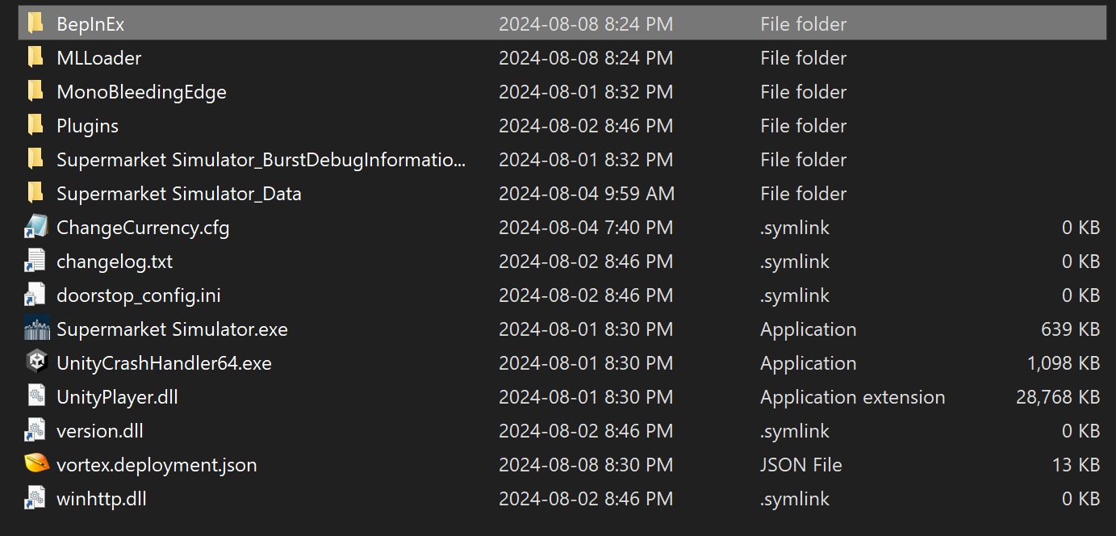Image resolution: width=1116 pixels, height=536 pixels.
Task: Click .symlink type of changelog.txt
Action: [795, 262]
